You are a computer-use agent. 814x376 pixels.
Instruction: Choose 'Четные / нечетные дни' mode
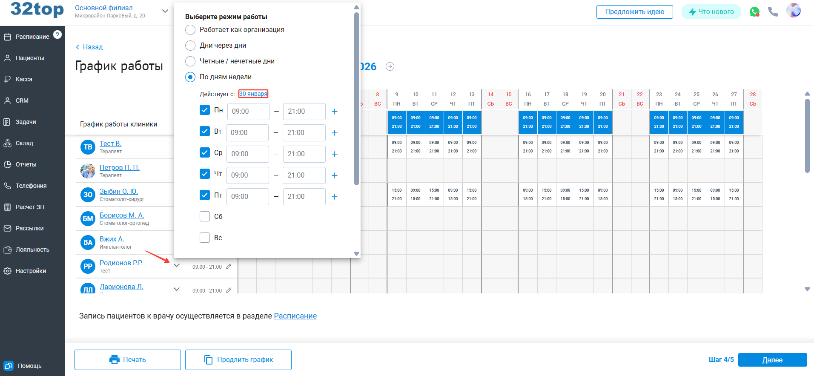tap(190, 61)
